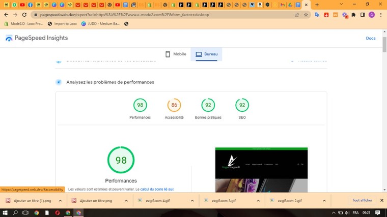Expand options for 'ezgif.com 2.gif'
Viewport: 387px width, 217px height.
coord(324,201)
